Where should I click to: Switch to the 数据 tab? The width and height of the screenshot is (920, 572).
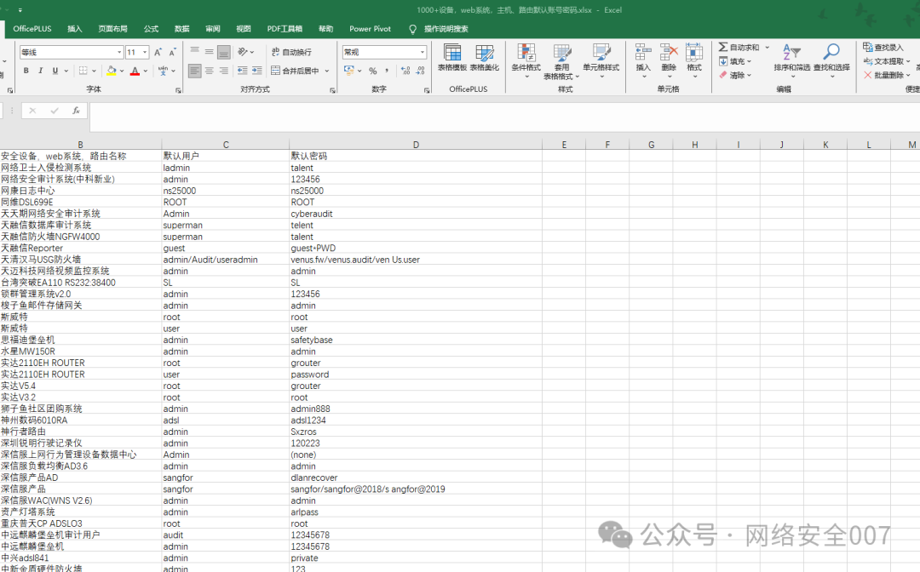(182, 29)
